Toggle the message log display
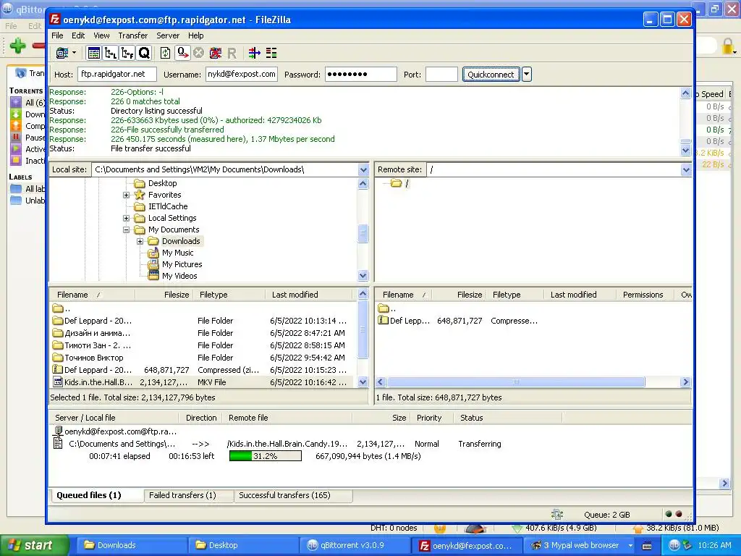Screen dimensions: 741x556 [x=94, y=53]
